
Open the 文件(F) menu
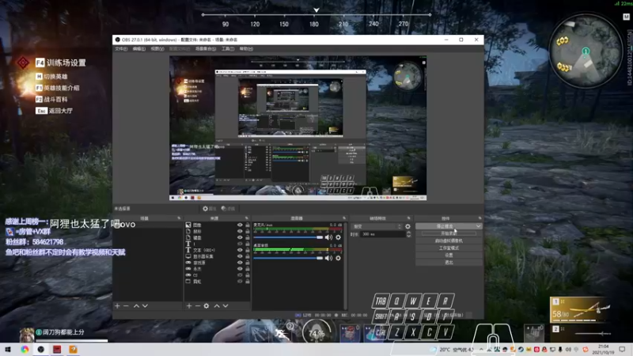[121, 49]
